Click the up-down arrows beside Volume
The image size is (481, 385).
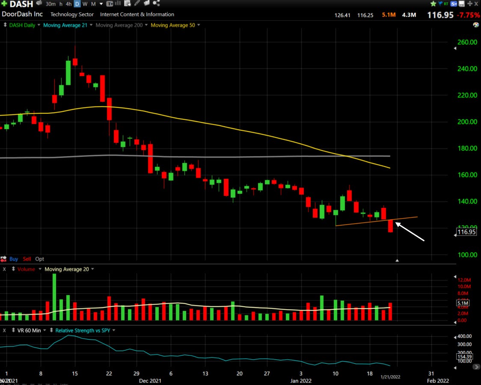(x=13, y=269)
